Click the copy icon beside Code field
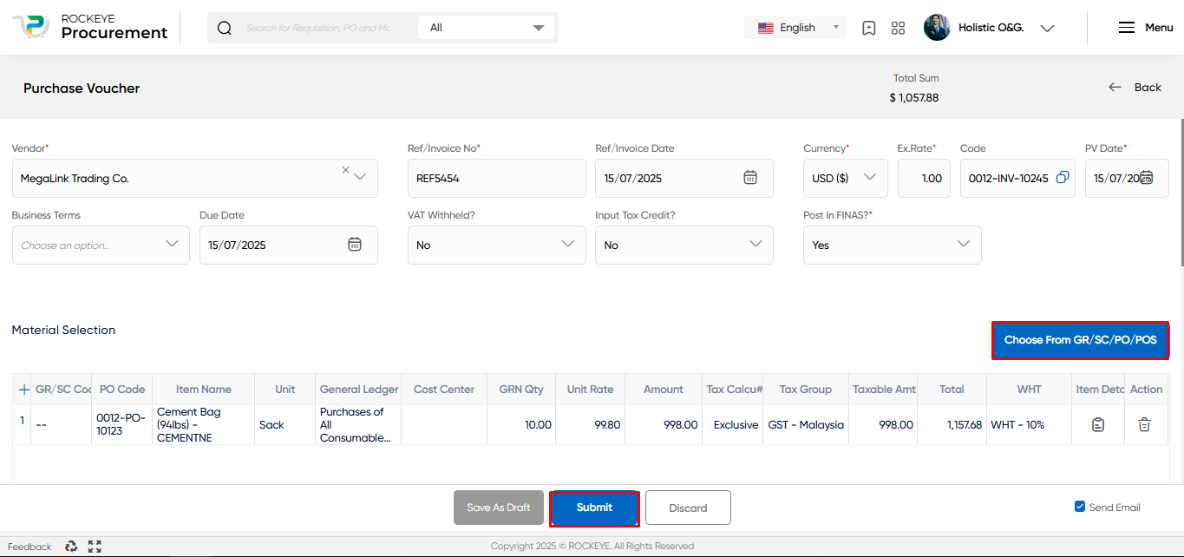Screen dimensions: 1184x557 (x=1063, y=178)
